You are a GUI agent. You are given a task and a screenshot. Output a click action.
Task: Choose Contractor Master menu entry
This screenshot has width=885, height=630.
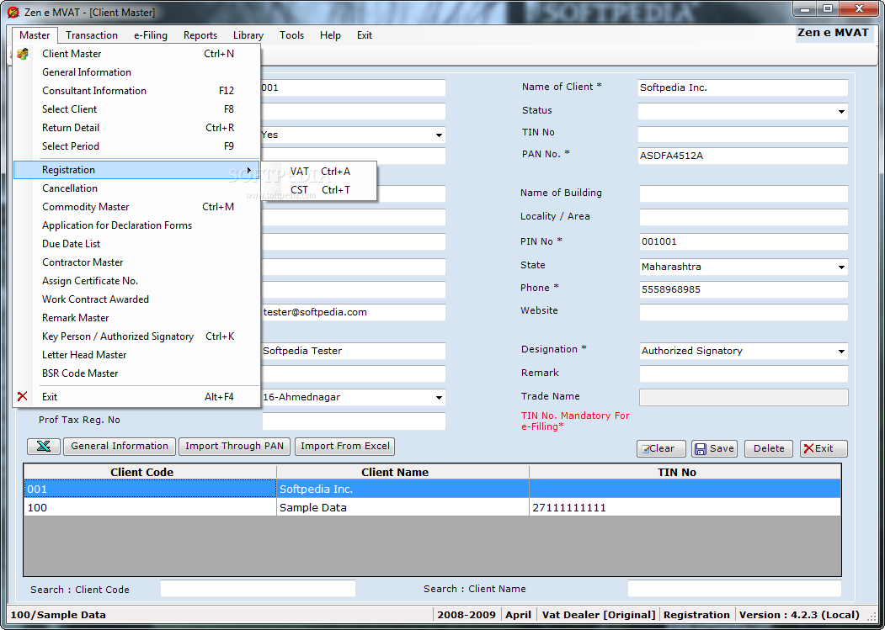point(136,262)
